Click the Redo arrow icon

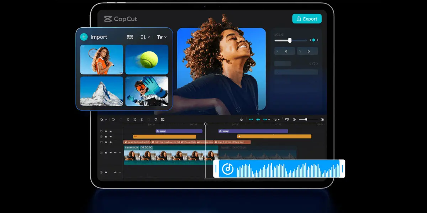click(x=121, y=120)
